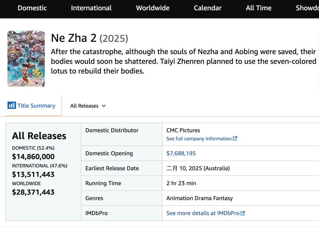The height and width of the screenshot is (227, 319).
Task: Visit See more details at IMDbPro
Action: tap(203, 213)
